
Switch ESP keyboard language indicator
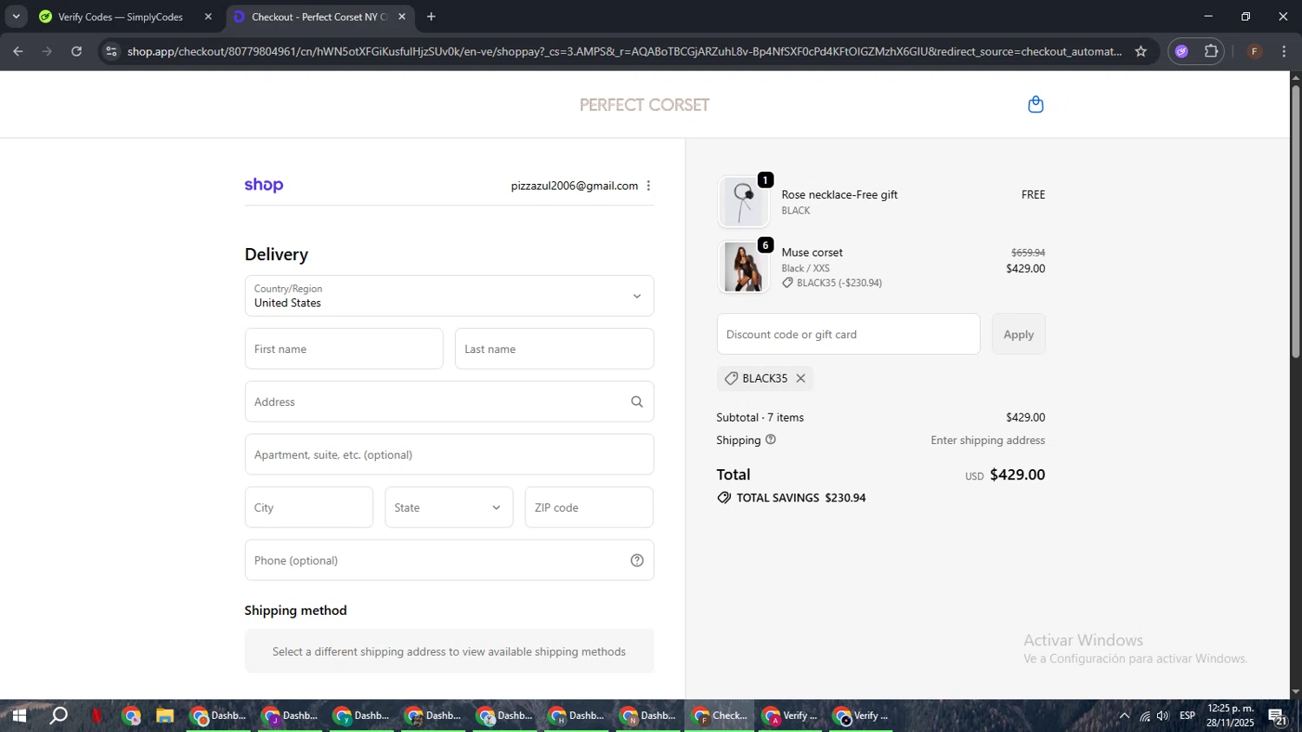pyautogui.click(x=1187, y=716)
